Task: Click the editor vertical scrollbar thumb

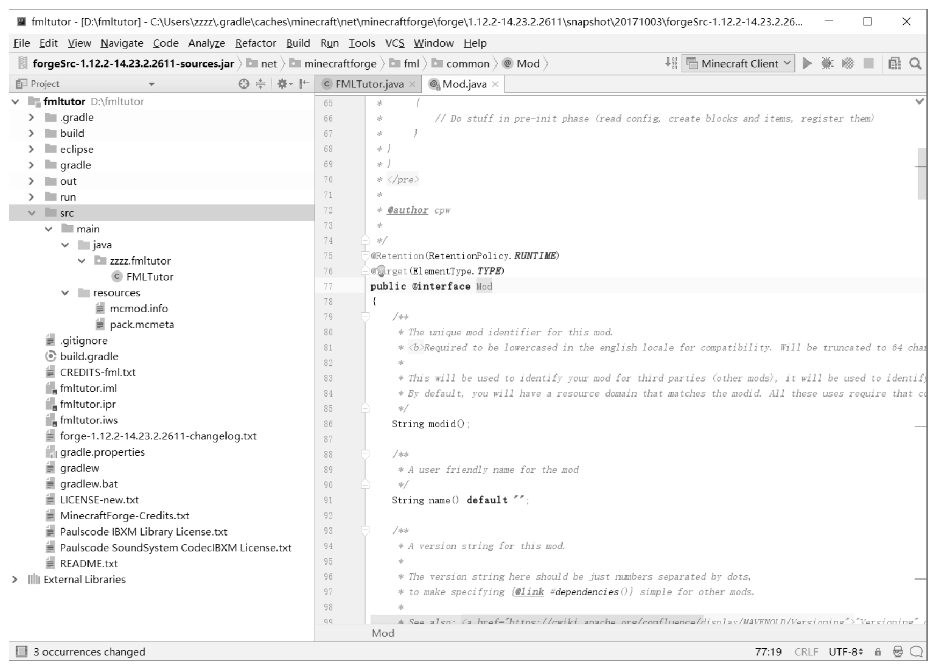Action: coord(922,173)
